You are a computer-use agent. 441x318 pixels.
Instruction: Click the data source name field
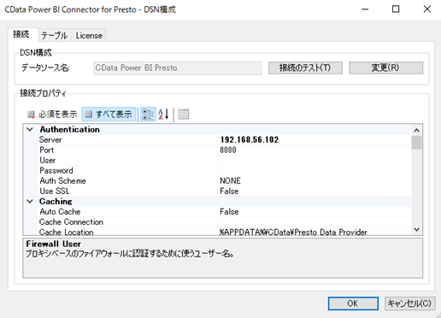point(178,68)
